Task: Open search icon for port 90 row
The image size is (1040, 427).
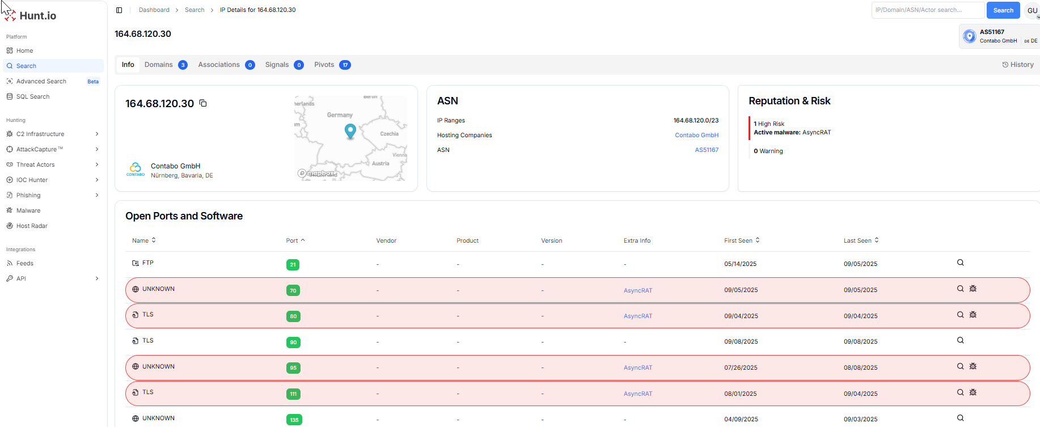Action: [x=961, y=340]
